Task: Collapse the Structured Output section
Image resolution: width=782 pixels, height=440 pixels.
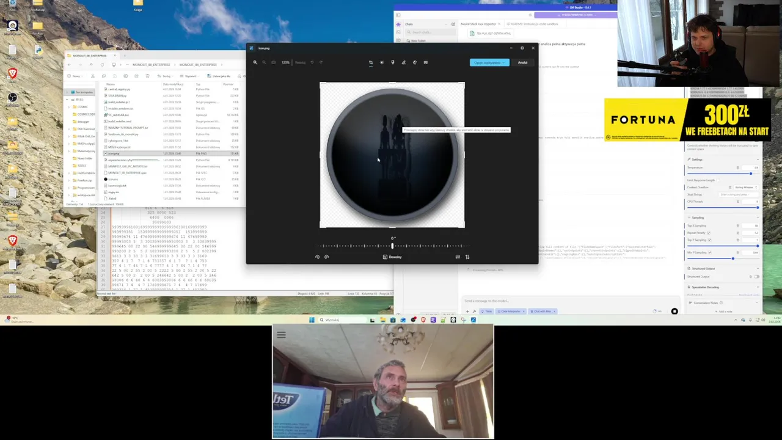Action: (x=758, y=268)
